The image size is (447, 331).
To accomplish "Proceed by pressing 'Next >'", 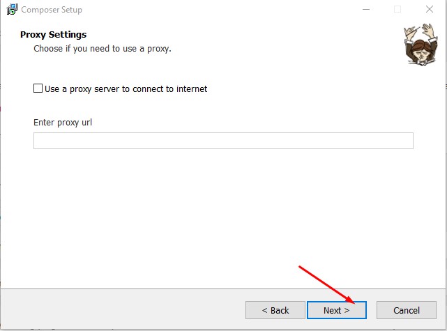I will [336, 310].
